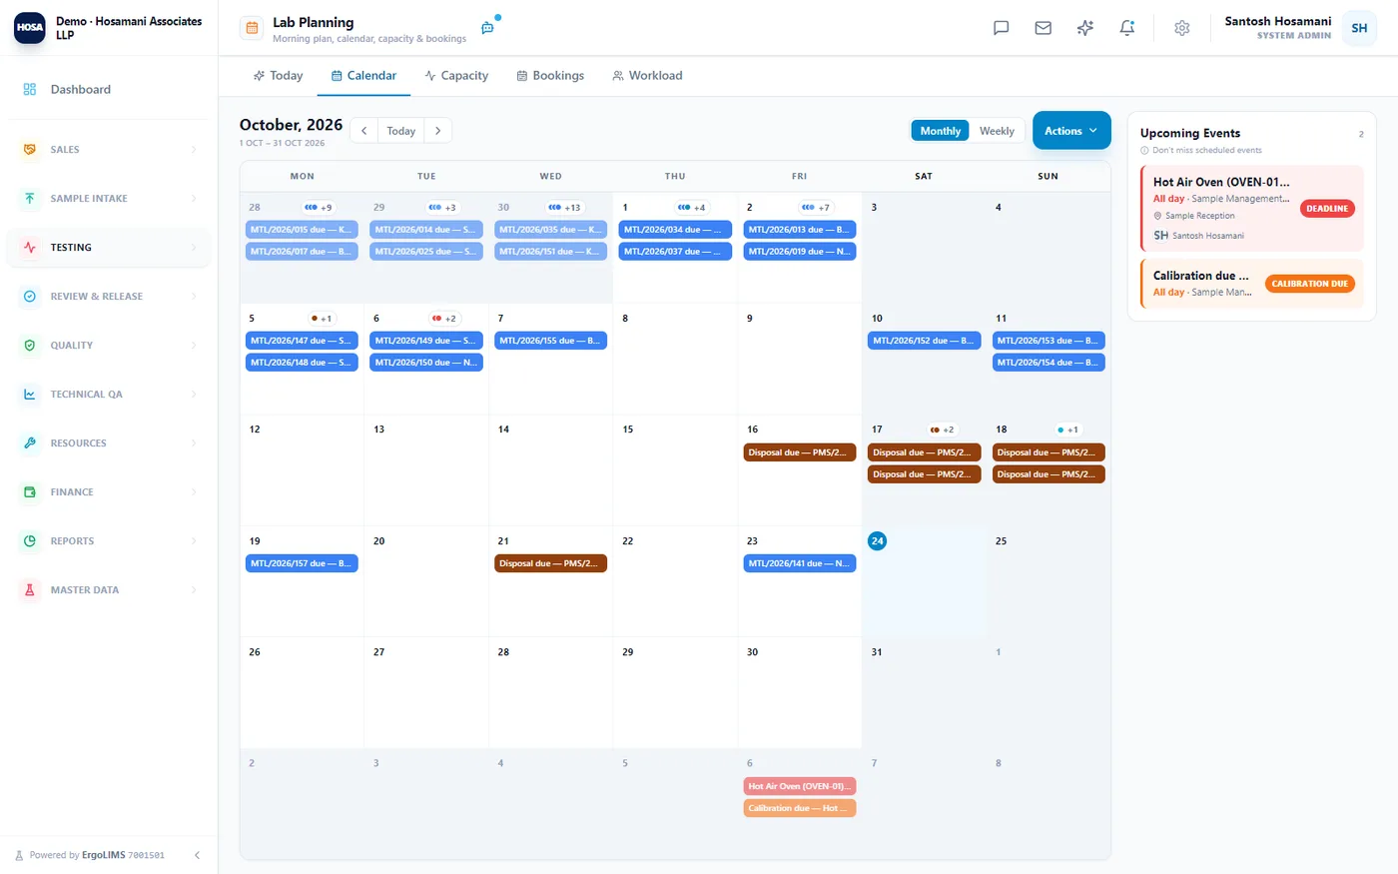The height and width of the screenshot is (874, 1398).
Task: Switch to Weekly view
Action: tap(997, 131)
